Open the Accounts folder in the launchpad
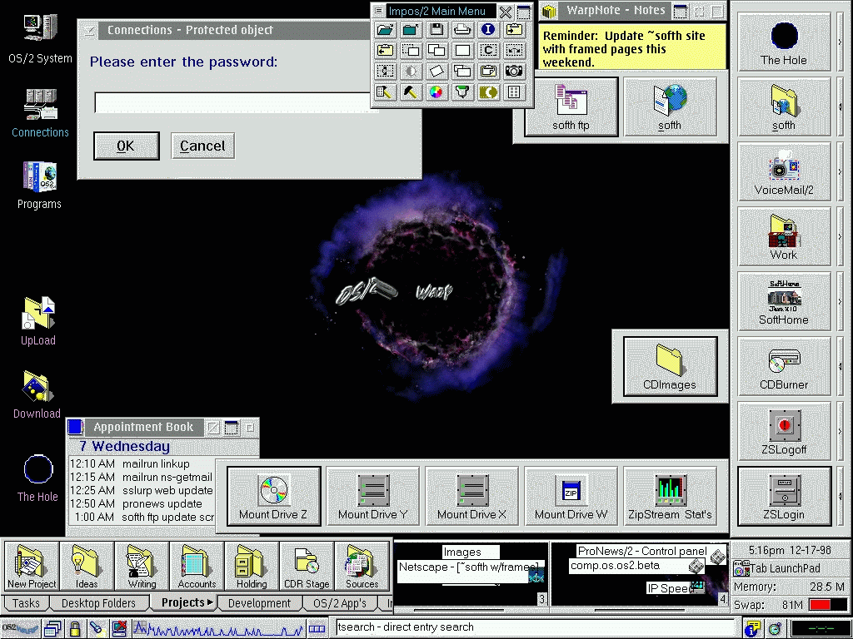The height and width of the screenshot is (639, 853). [197, 567]
